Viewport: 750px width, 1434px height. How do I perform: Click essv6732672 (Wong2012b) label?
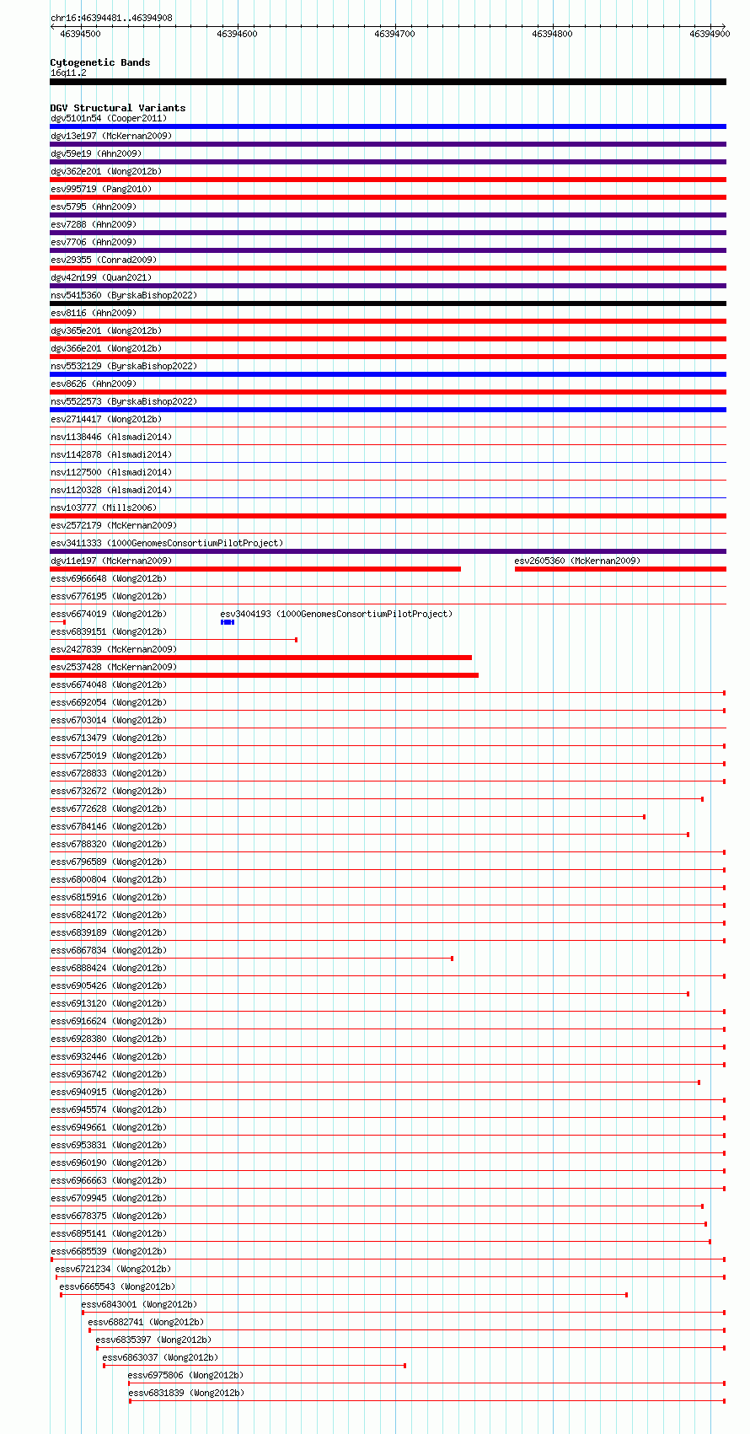(109, 791)
